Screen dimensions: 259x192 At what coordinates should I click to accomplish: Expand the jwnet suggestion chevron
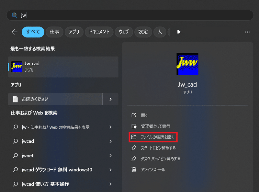[x=110, y=155]
